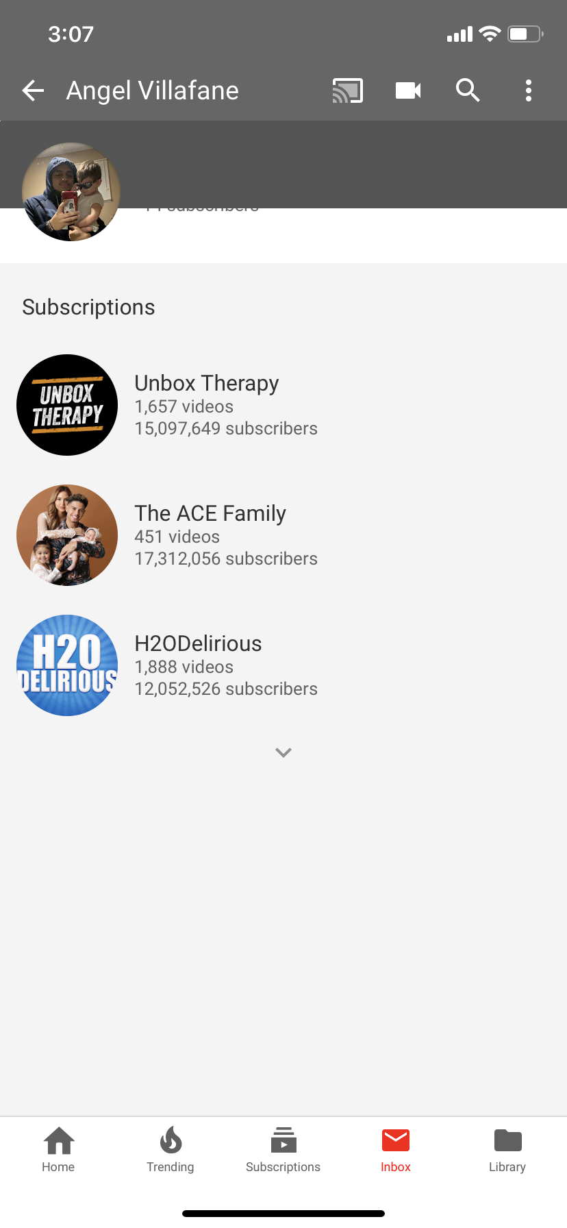Tap the Subscriptions section heading
567x1228 pixels.
coord(88,307)
